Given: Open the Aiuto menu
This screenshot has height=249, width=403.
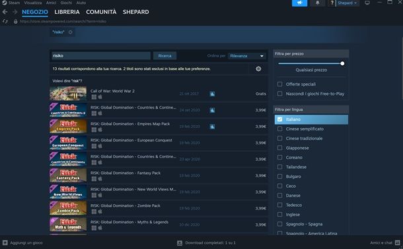Looking at the screenshot, I should 81,3.
